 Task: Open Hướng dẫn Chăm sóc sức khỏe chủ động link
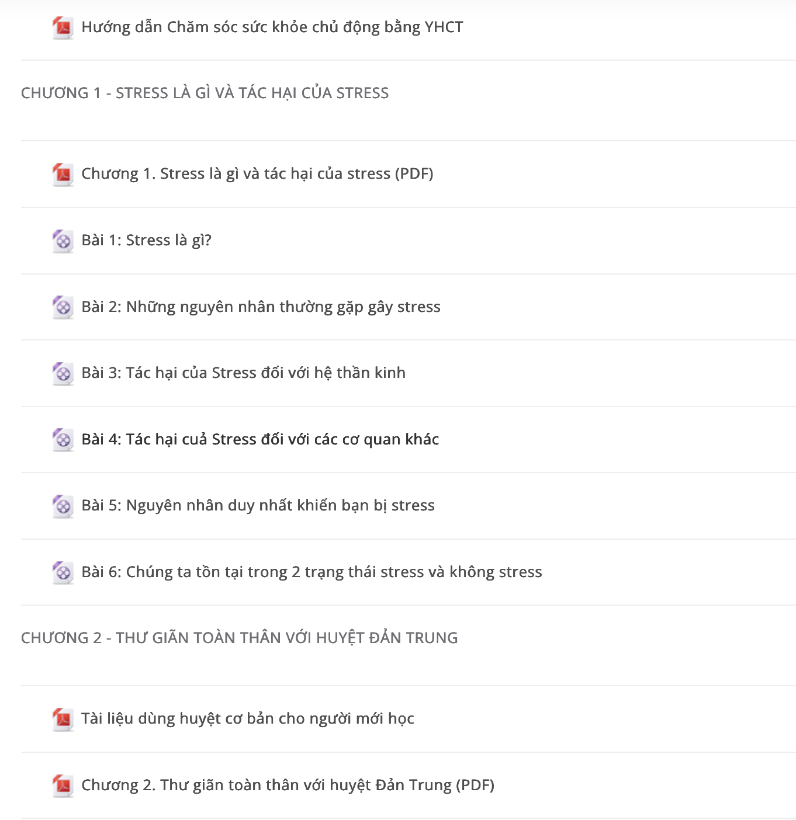pyautogui.click(x=272, y=27)
